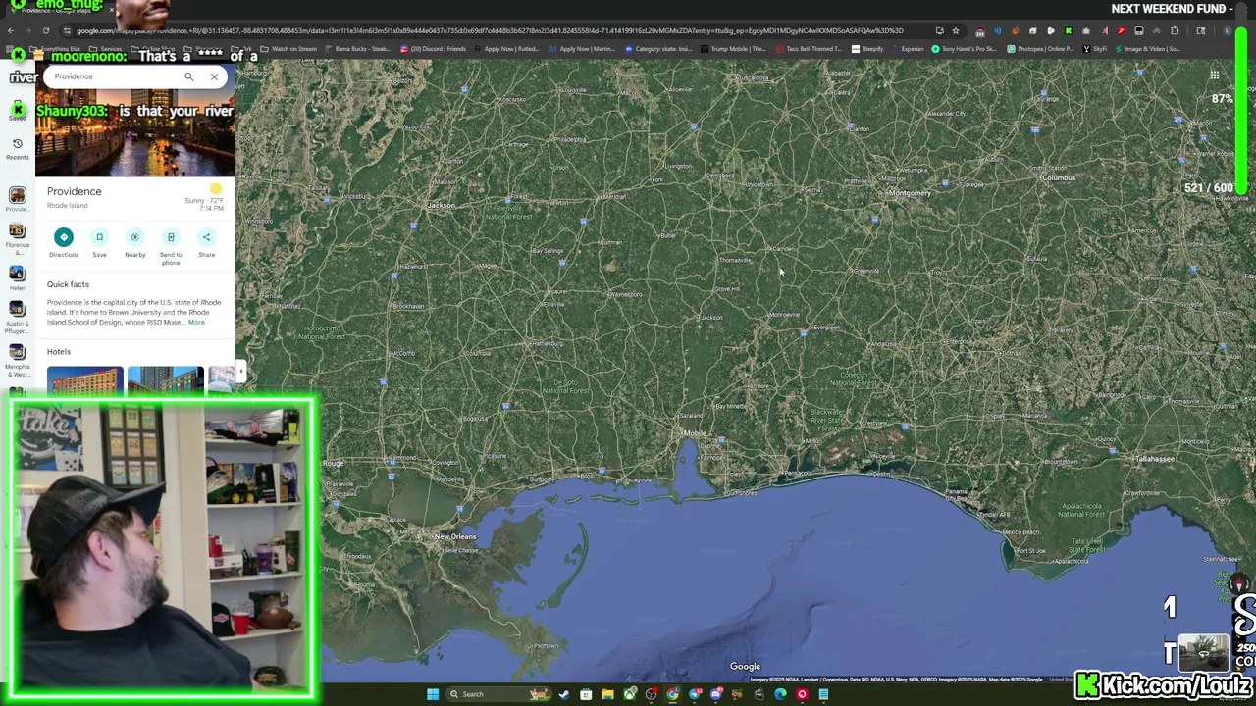Open the Saved places sidebar item

click(18, 111)
